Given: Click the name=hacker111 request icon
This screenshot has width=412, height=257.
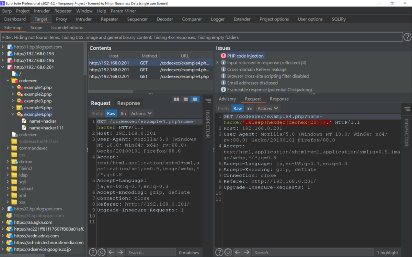Looking at the screenshot, I should (x=24, y=128).
